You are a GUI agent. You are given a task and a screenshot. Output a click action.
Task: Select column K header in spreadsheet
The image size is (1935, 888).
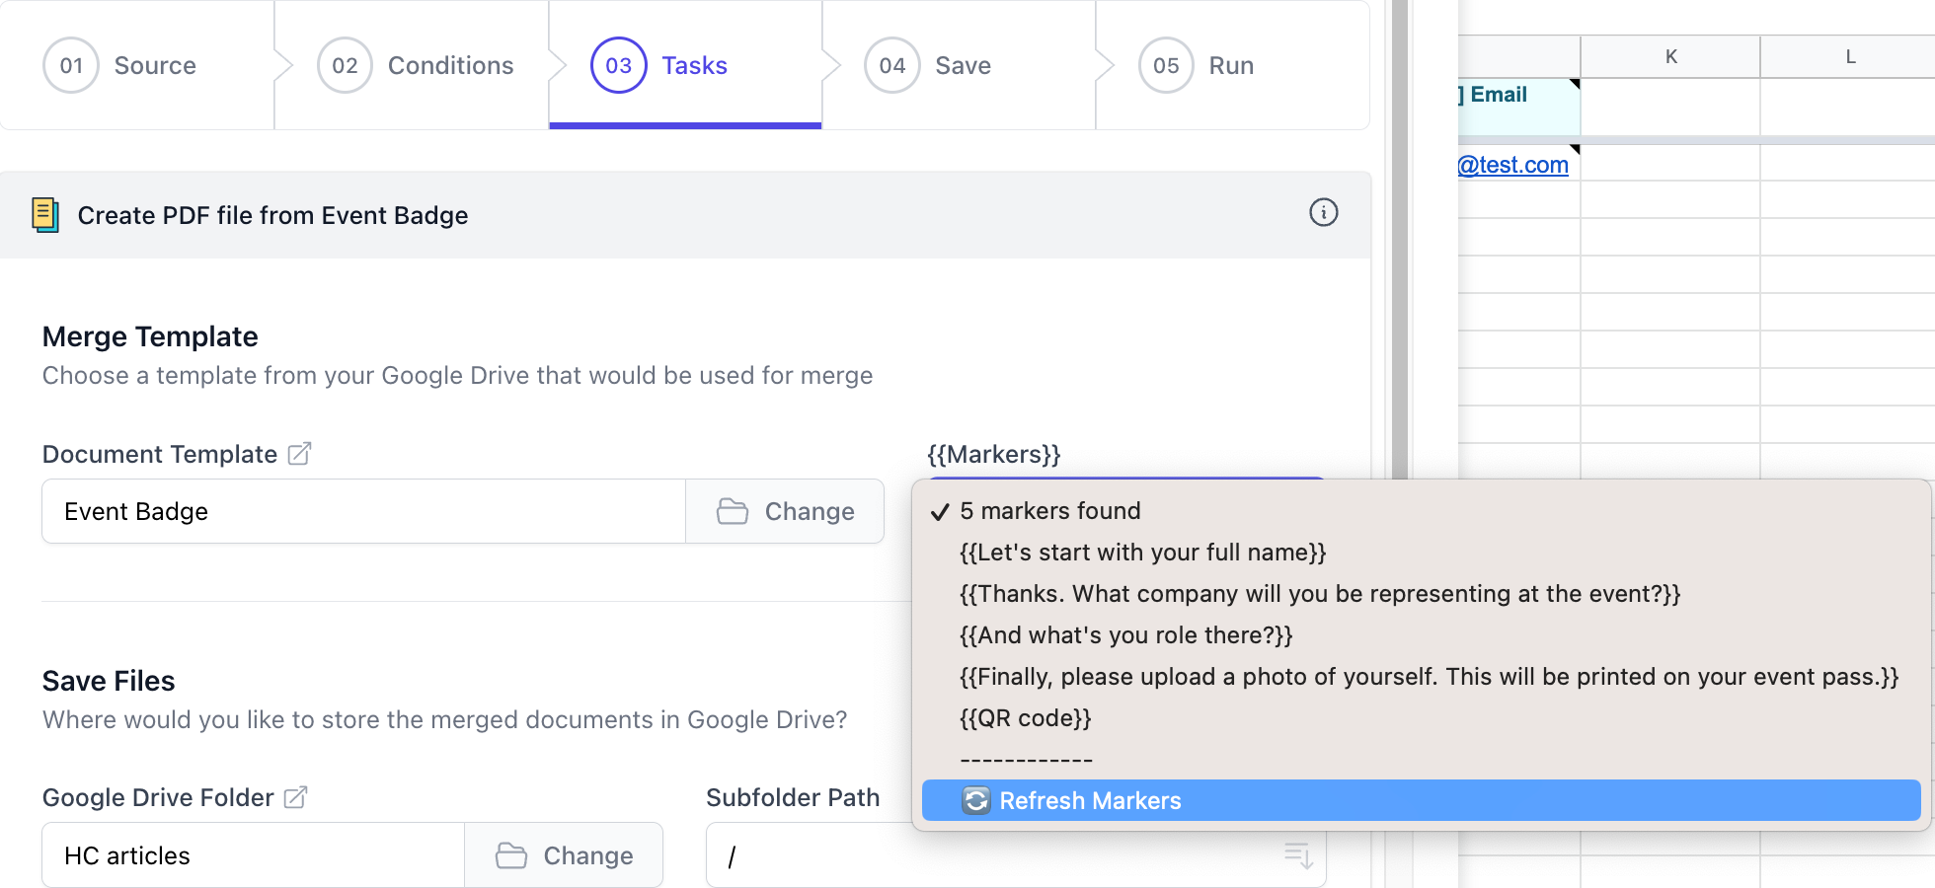1670,56
